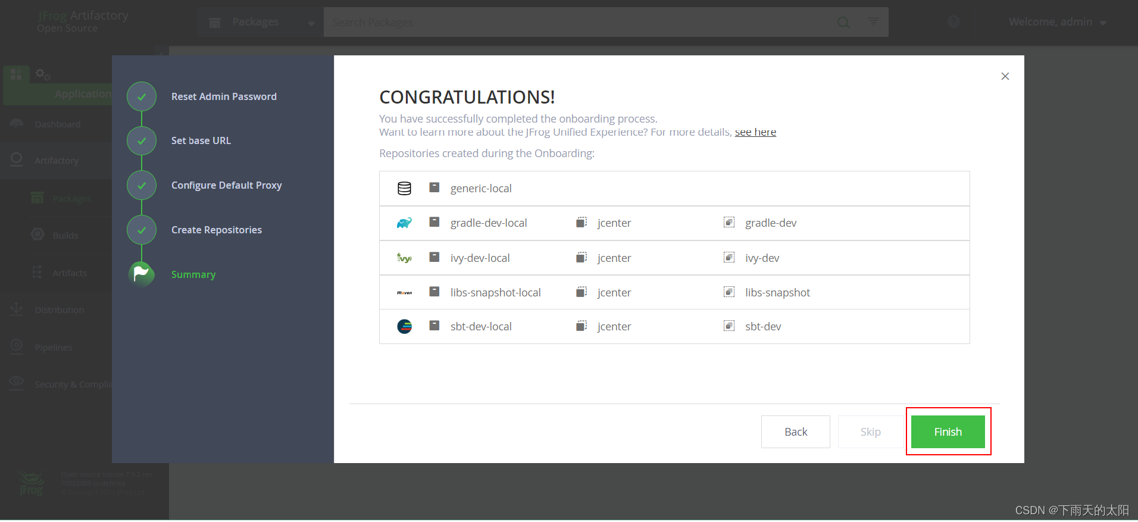The width and height of the screenshot is (1138, 522).
Task: Click the Ivy package type icon
Action: [404, 258]
